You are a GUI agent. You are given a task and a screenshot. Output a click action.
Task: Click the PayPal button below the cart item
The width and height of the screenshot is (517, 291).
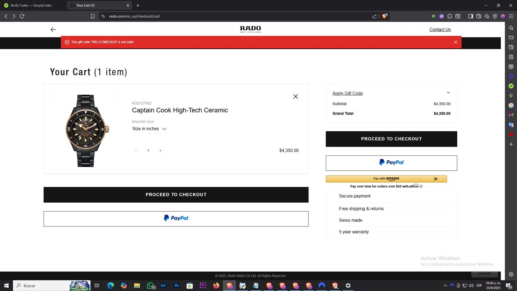[176, 219]
